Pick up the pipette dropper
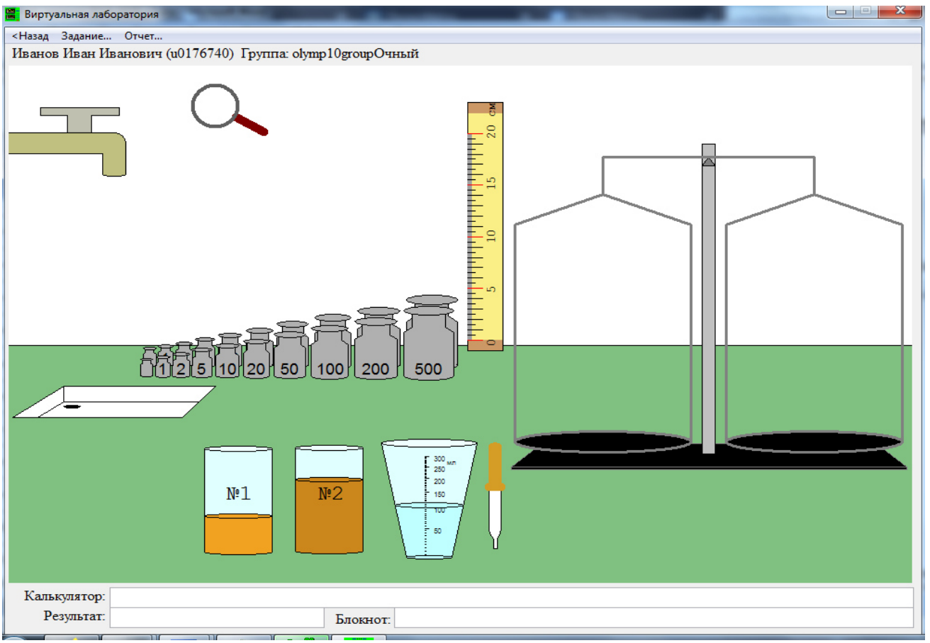The height and width of the screenshot is (643, 930). [x=495, y=495]
